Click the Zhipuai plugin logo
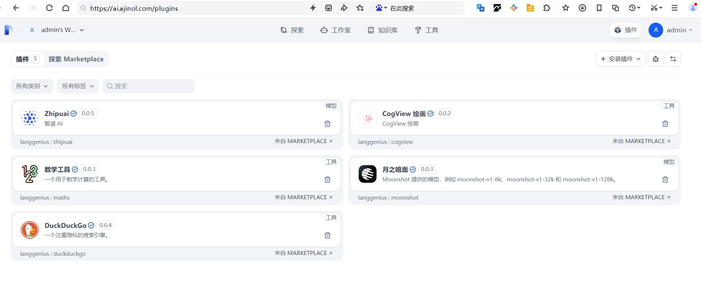Image resolution: width=701 pixels, height=281 pixels. tap(30, 118)
